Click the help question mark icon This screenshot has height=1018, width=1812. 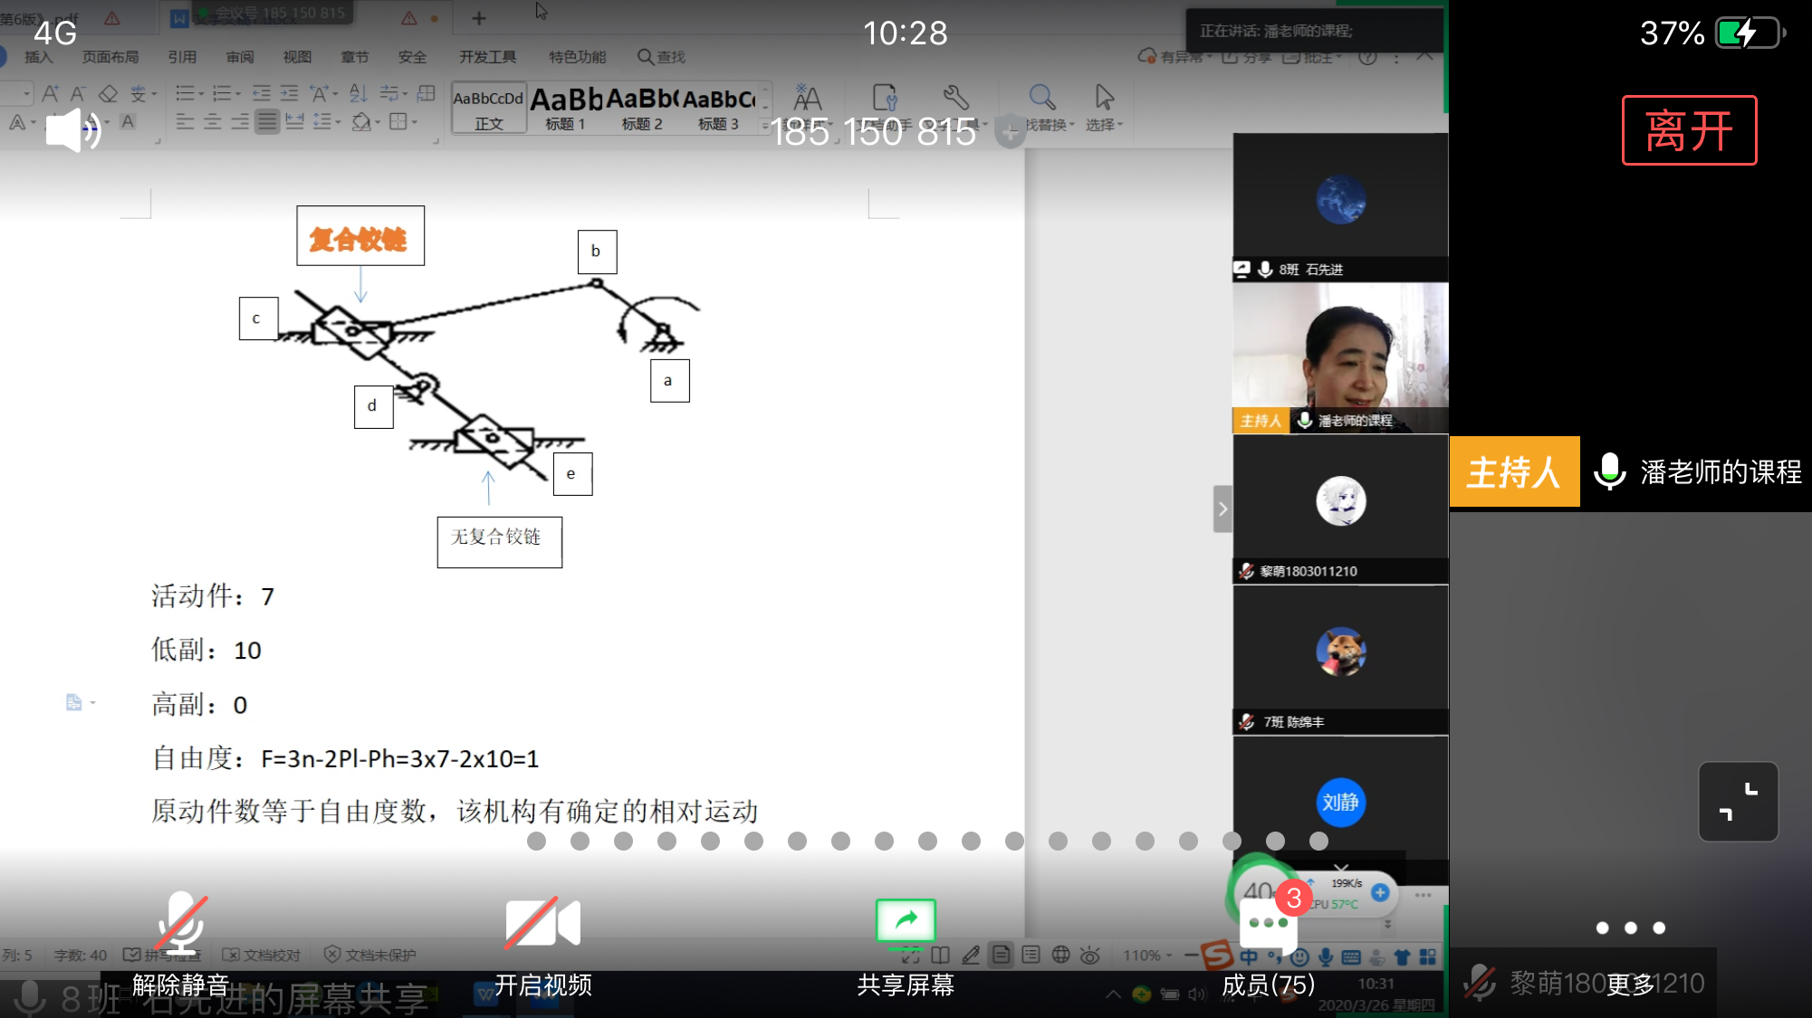1368,57
